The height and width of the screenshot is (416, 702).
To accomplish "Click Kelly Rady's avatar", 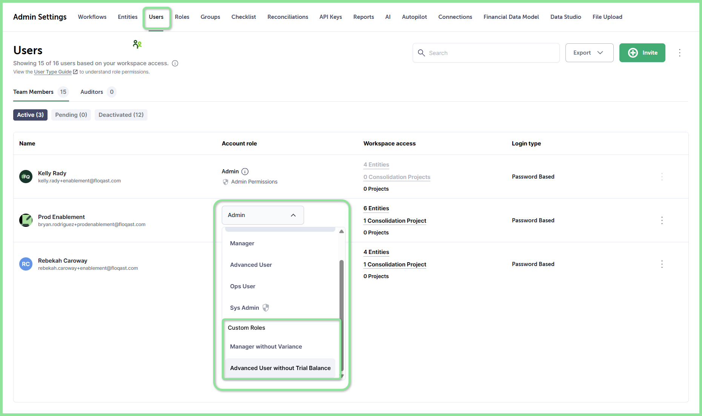I will pyautogui.click(x=26, y=176).
